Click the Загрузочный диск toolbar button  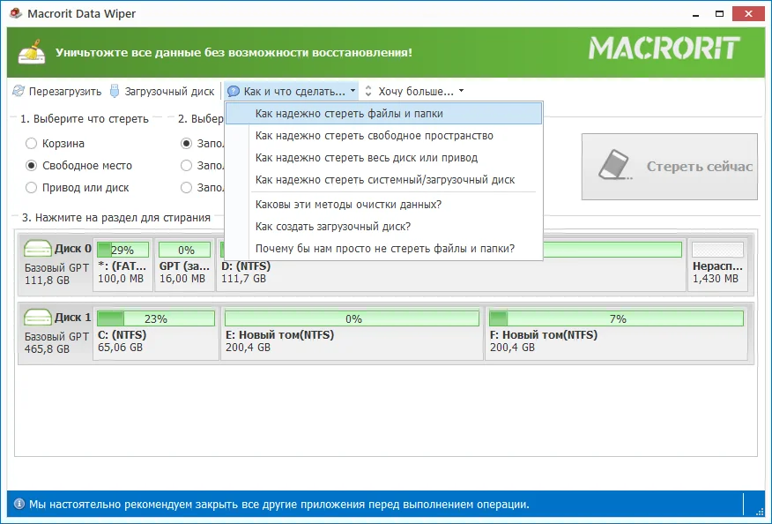162,91
